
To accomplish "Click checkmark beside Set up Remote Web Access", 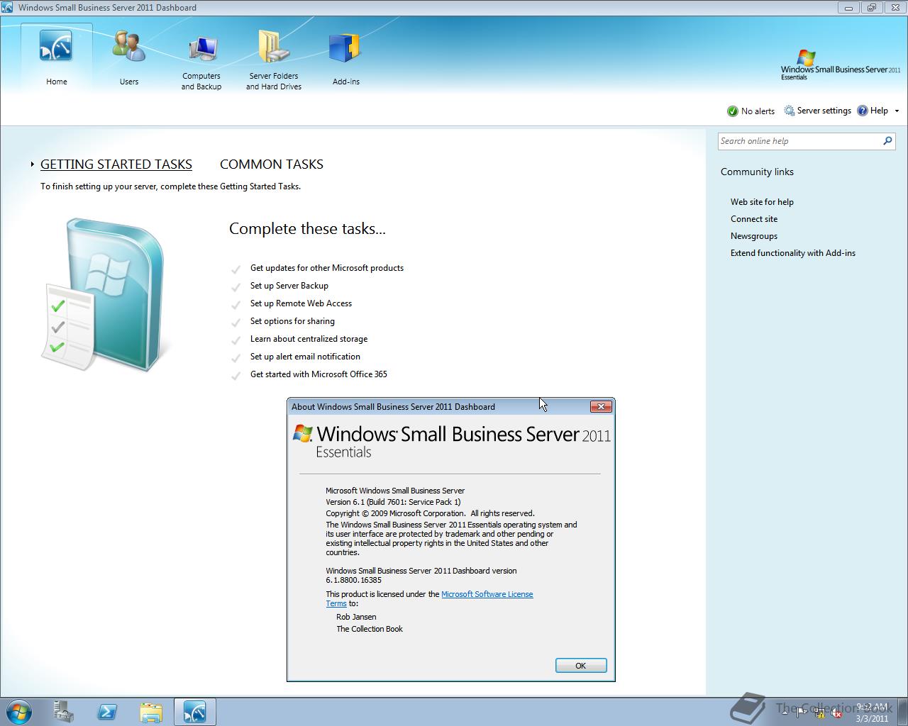I will 236,305.
